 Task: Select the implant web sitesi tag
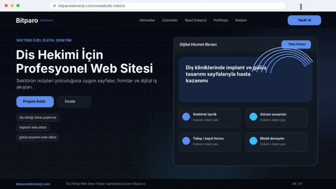tap(33, 127)
